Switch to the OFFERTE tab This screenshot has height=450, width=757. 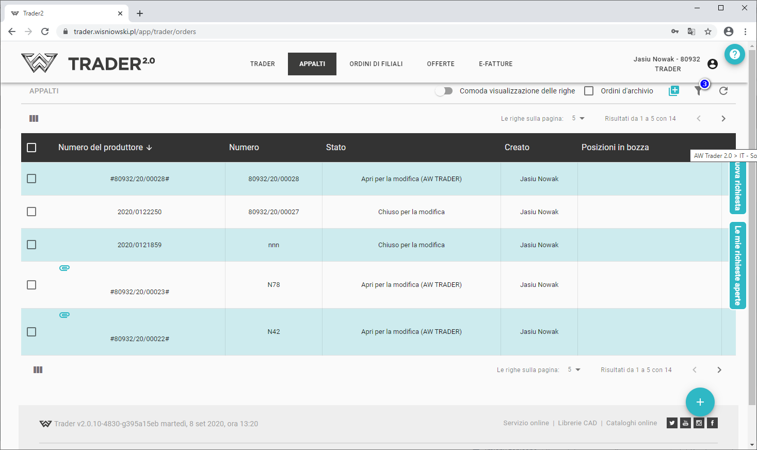pyautogui.click(x=441, y=64)
